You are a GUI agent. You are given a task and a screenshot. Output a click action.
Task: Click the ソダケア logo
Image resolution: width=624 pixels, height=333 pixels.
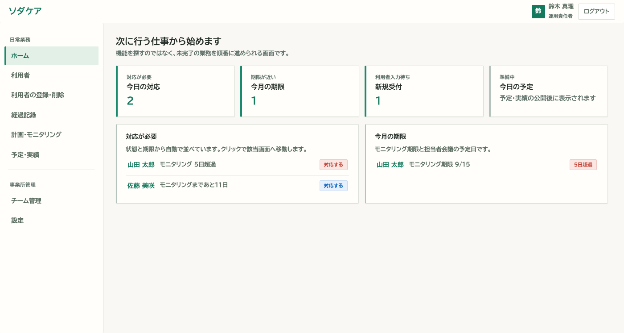pos(25,11)
